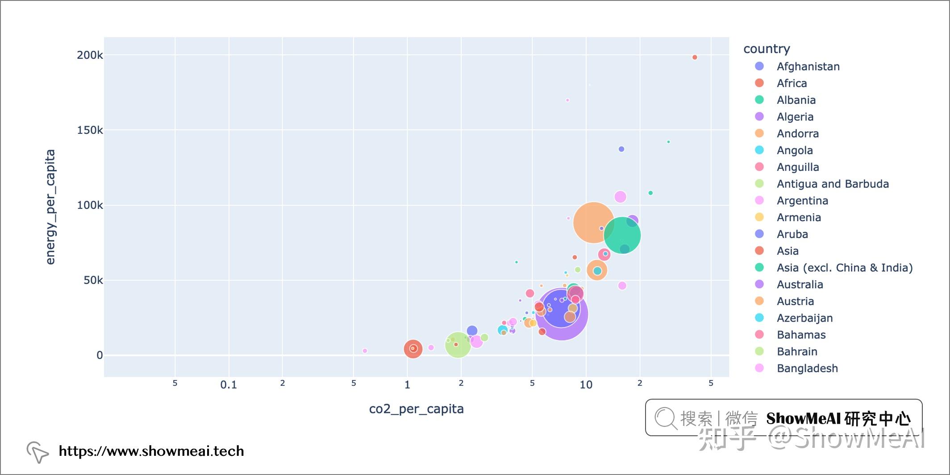
Task: Click the Australia legend marker
Action: pyautogui.click(x=759, y=284)
